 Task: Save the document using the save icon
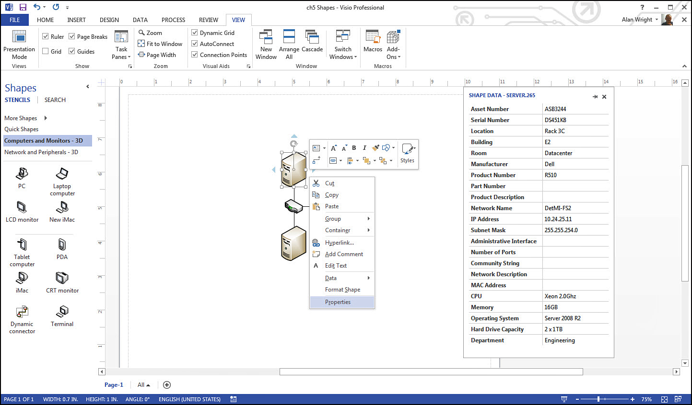(23, 7)
